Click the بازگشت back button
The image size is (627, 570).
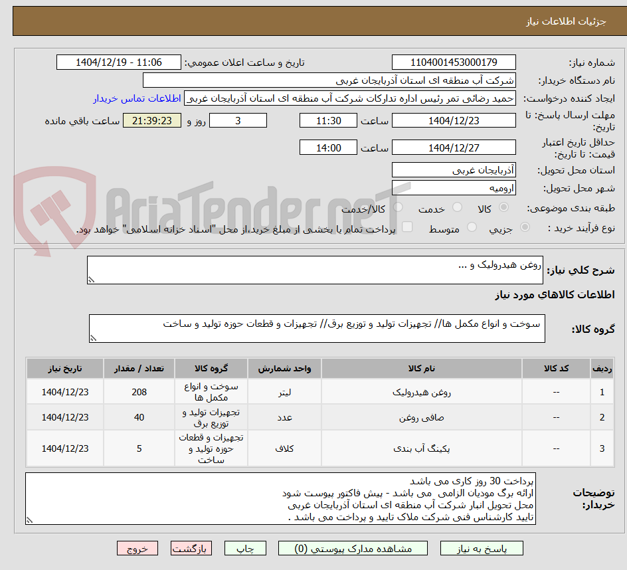191,548
